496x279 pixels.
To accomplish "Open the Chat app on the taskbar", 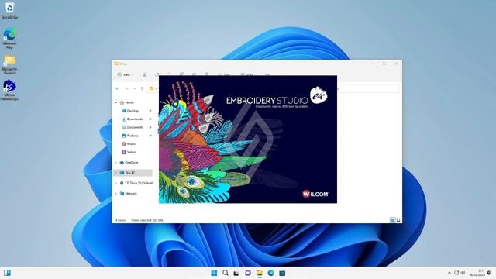I will (x=248, y=273).
